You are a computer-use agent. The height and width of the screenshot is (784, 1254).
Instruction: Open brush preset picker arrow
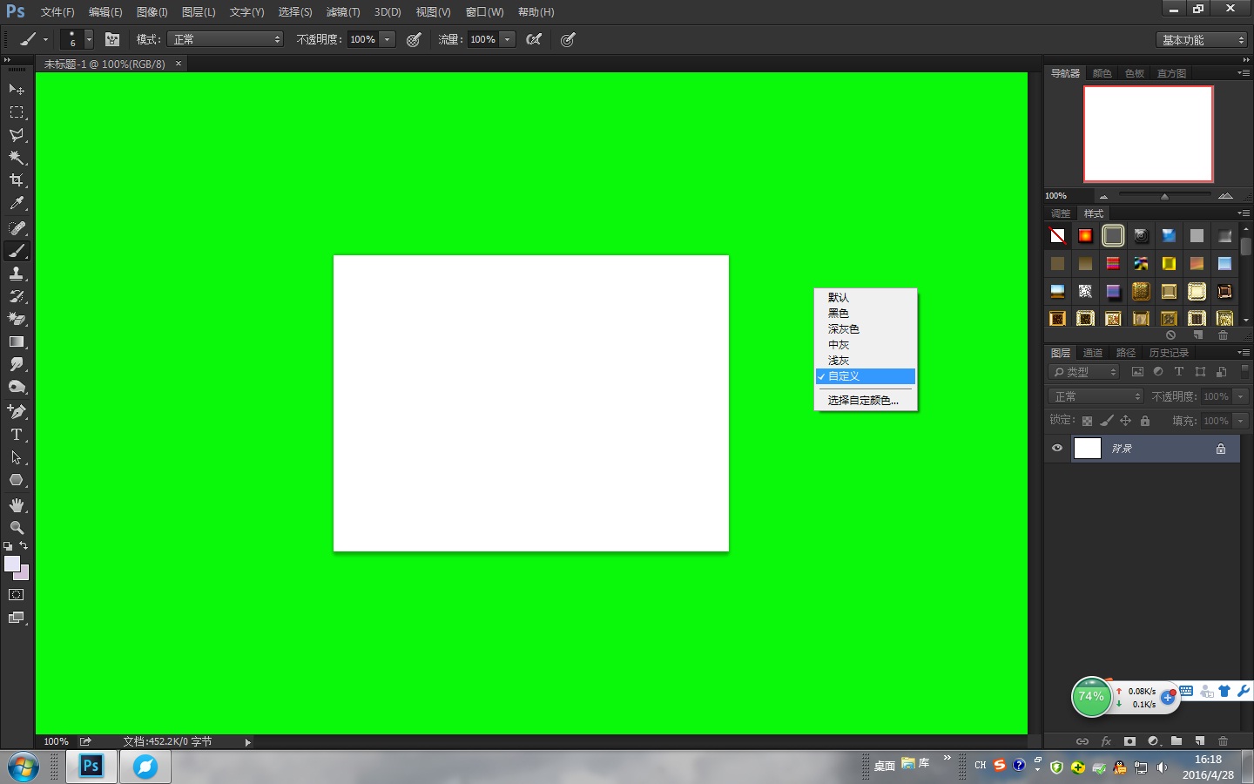(x=89, y=39)
